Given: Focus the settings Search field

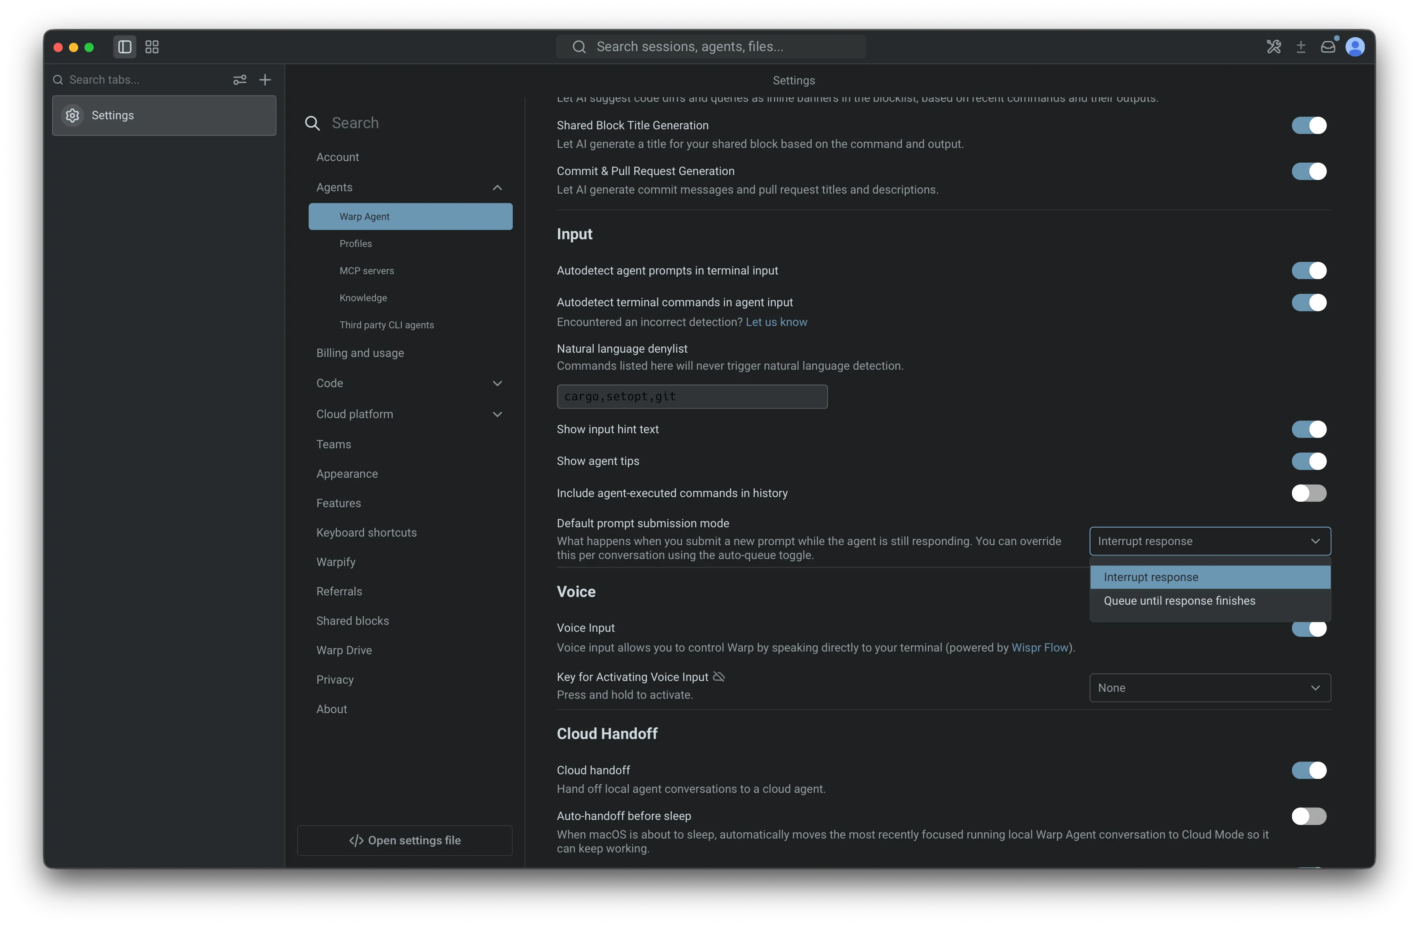Looking at the screenshot, I should pyautogui.click(x=409, y=123).
